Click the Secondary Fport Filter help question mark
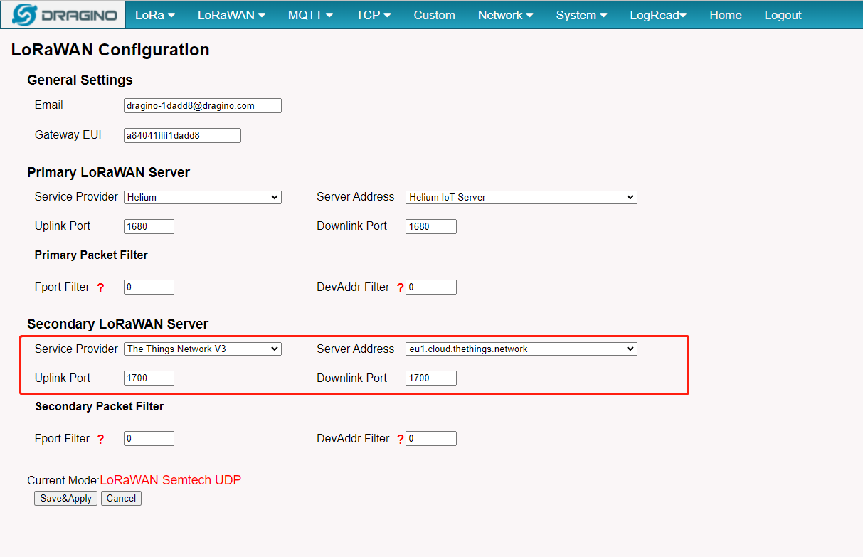Image resolution: width=863 pixels, height=557 pixels. 100,440
